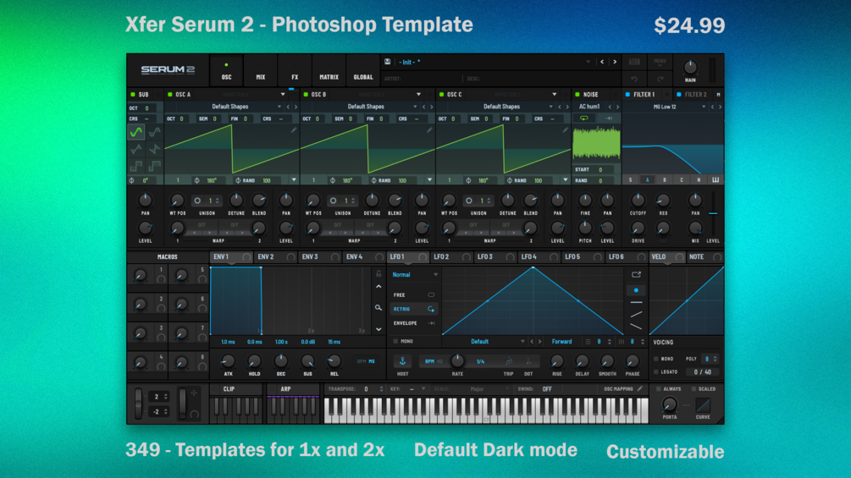Click the filter CUTOFF knob

click(x=638, y=200)
